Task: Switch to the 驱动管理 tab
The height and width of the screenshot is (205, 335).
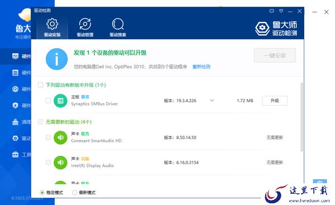Action: 85,27
